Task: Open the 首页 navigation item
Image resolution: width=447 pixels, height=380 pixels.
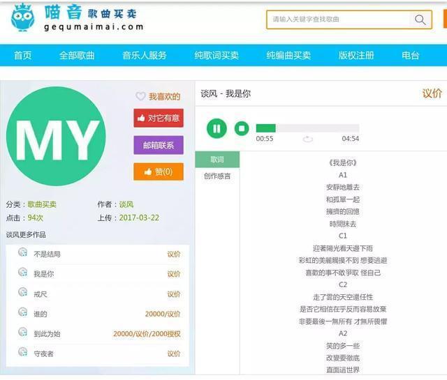Action: (x=23, y=55)
